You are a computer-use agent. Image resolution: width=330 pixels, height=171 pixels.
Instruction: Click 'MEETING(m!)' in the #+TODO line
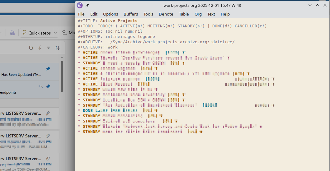coord(161,26)
